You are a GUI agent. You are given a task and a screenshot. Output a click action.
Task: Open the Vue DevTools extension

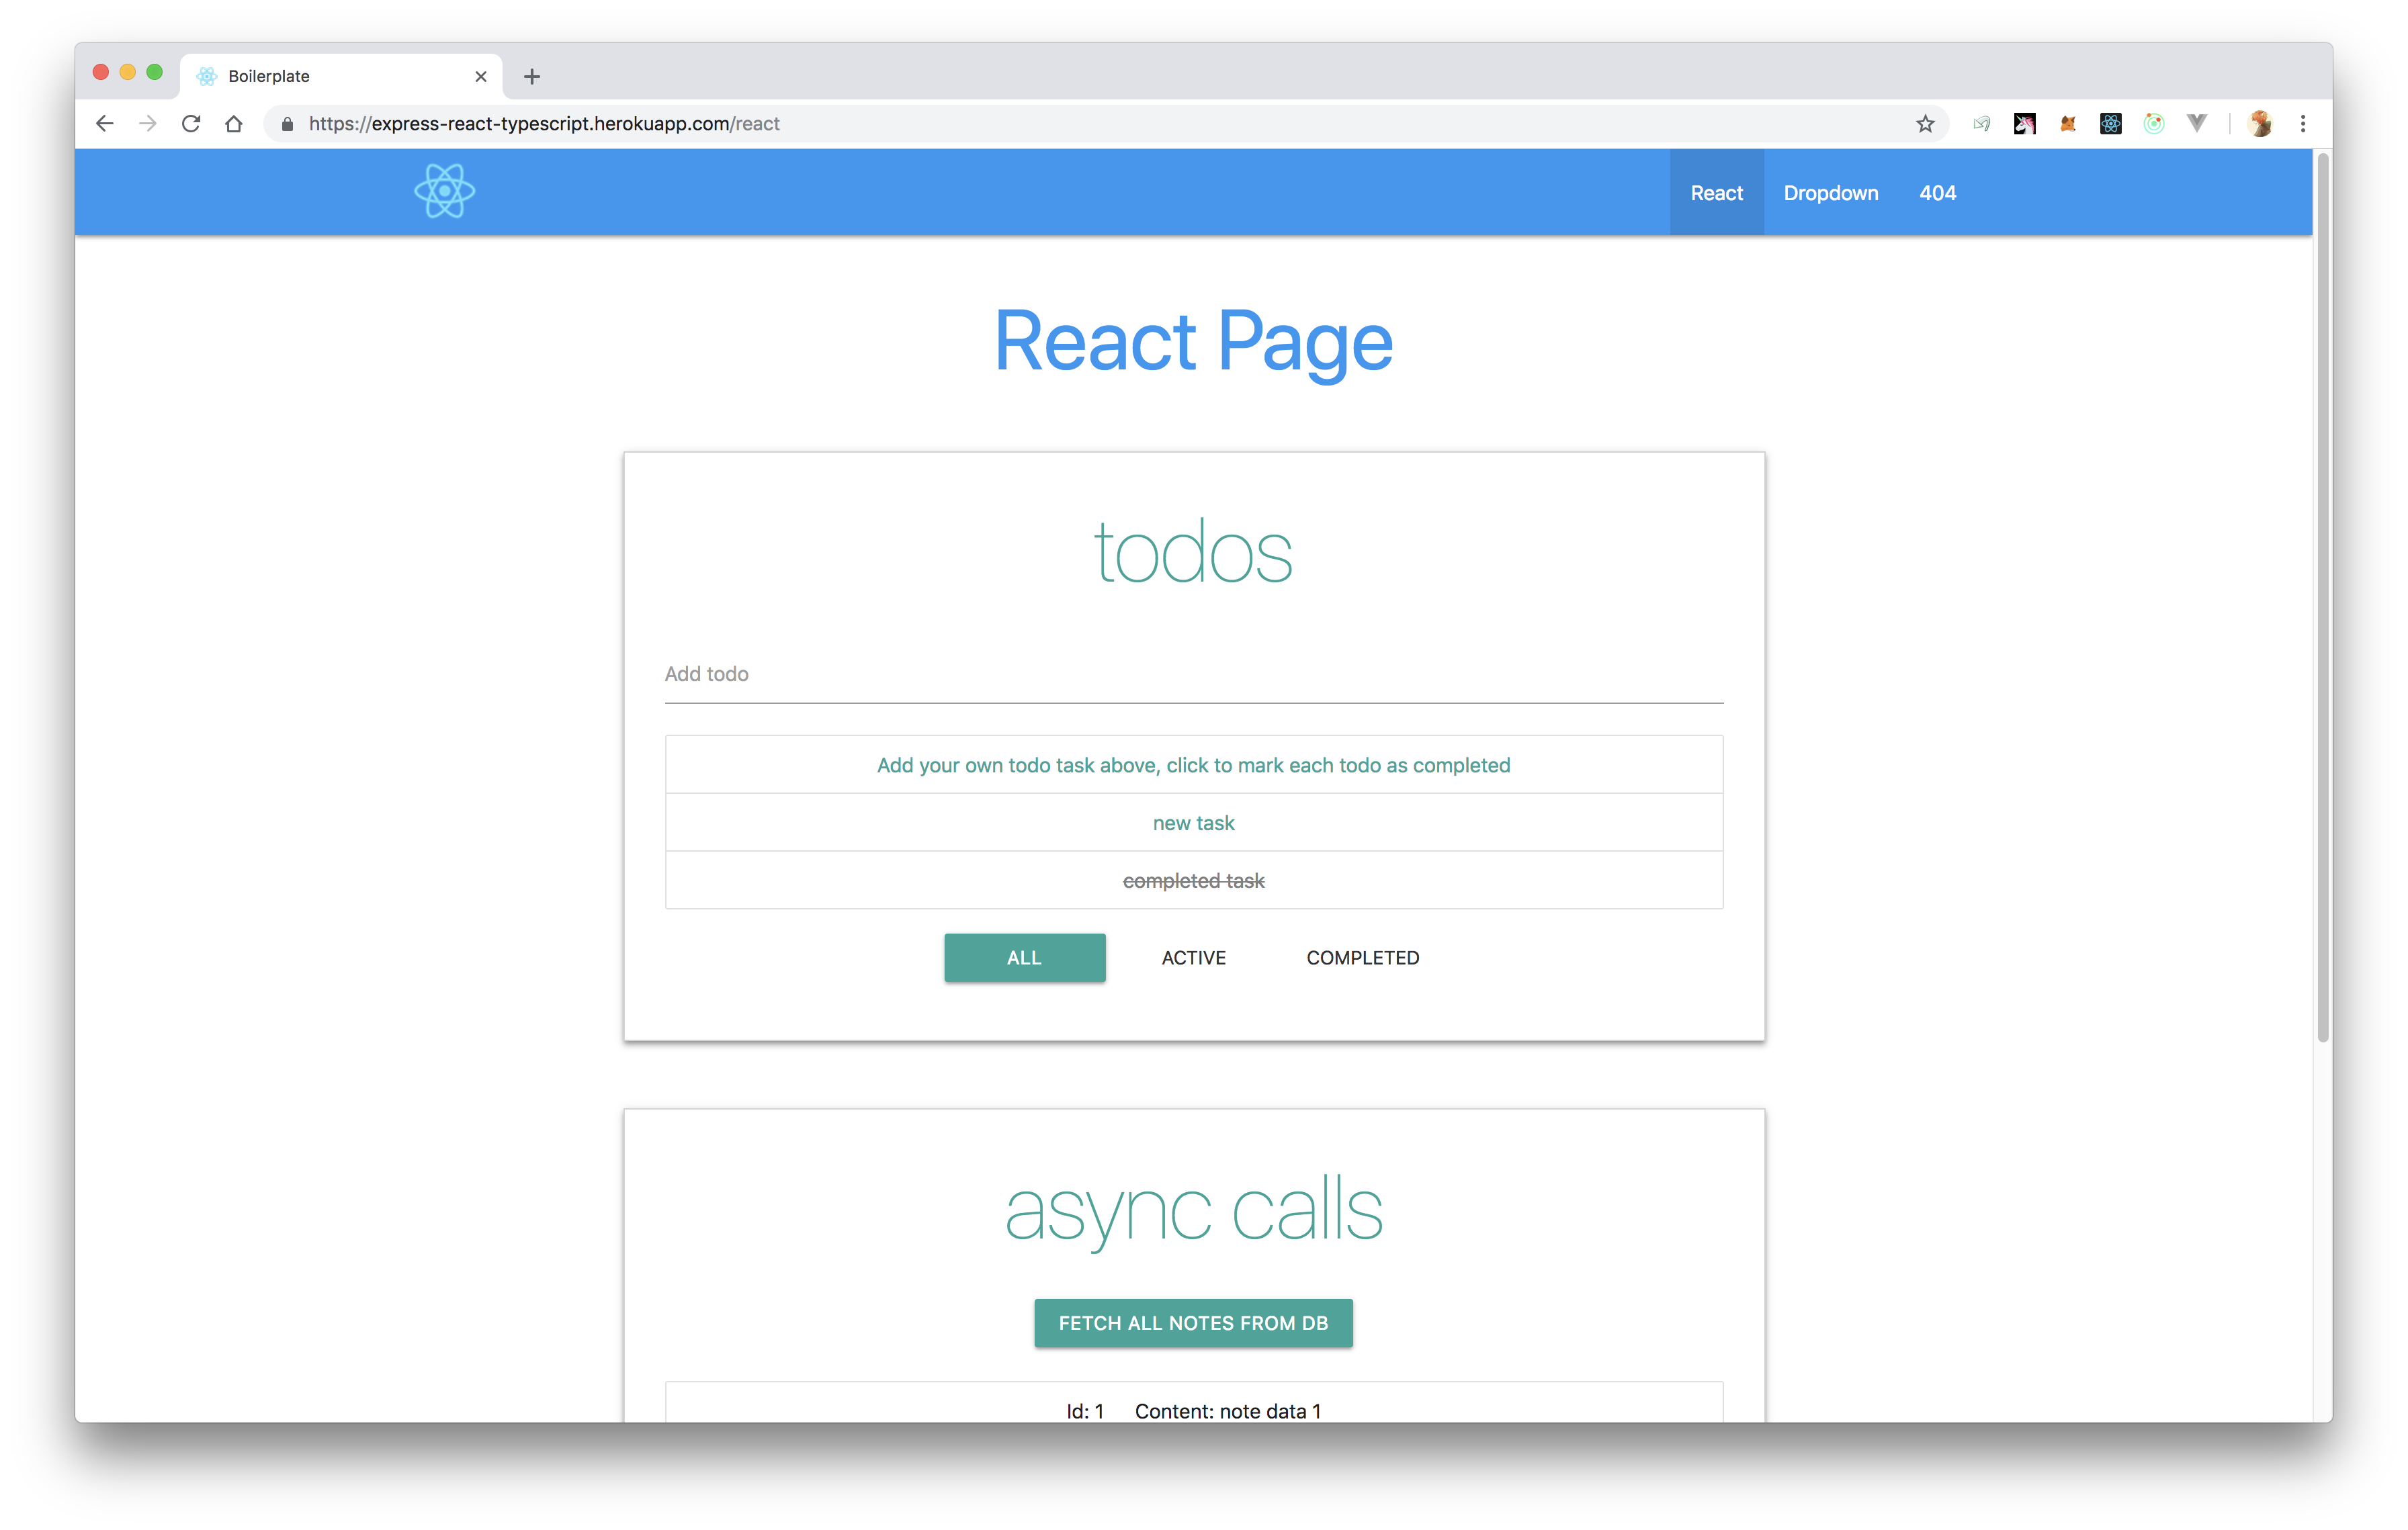[2197, 123]
